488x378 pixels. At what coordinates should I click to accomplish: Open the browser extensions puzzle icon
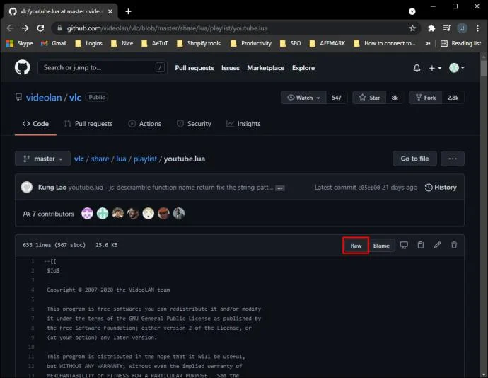tap(431, 28)
